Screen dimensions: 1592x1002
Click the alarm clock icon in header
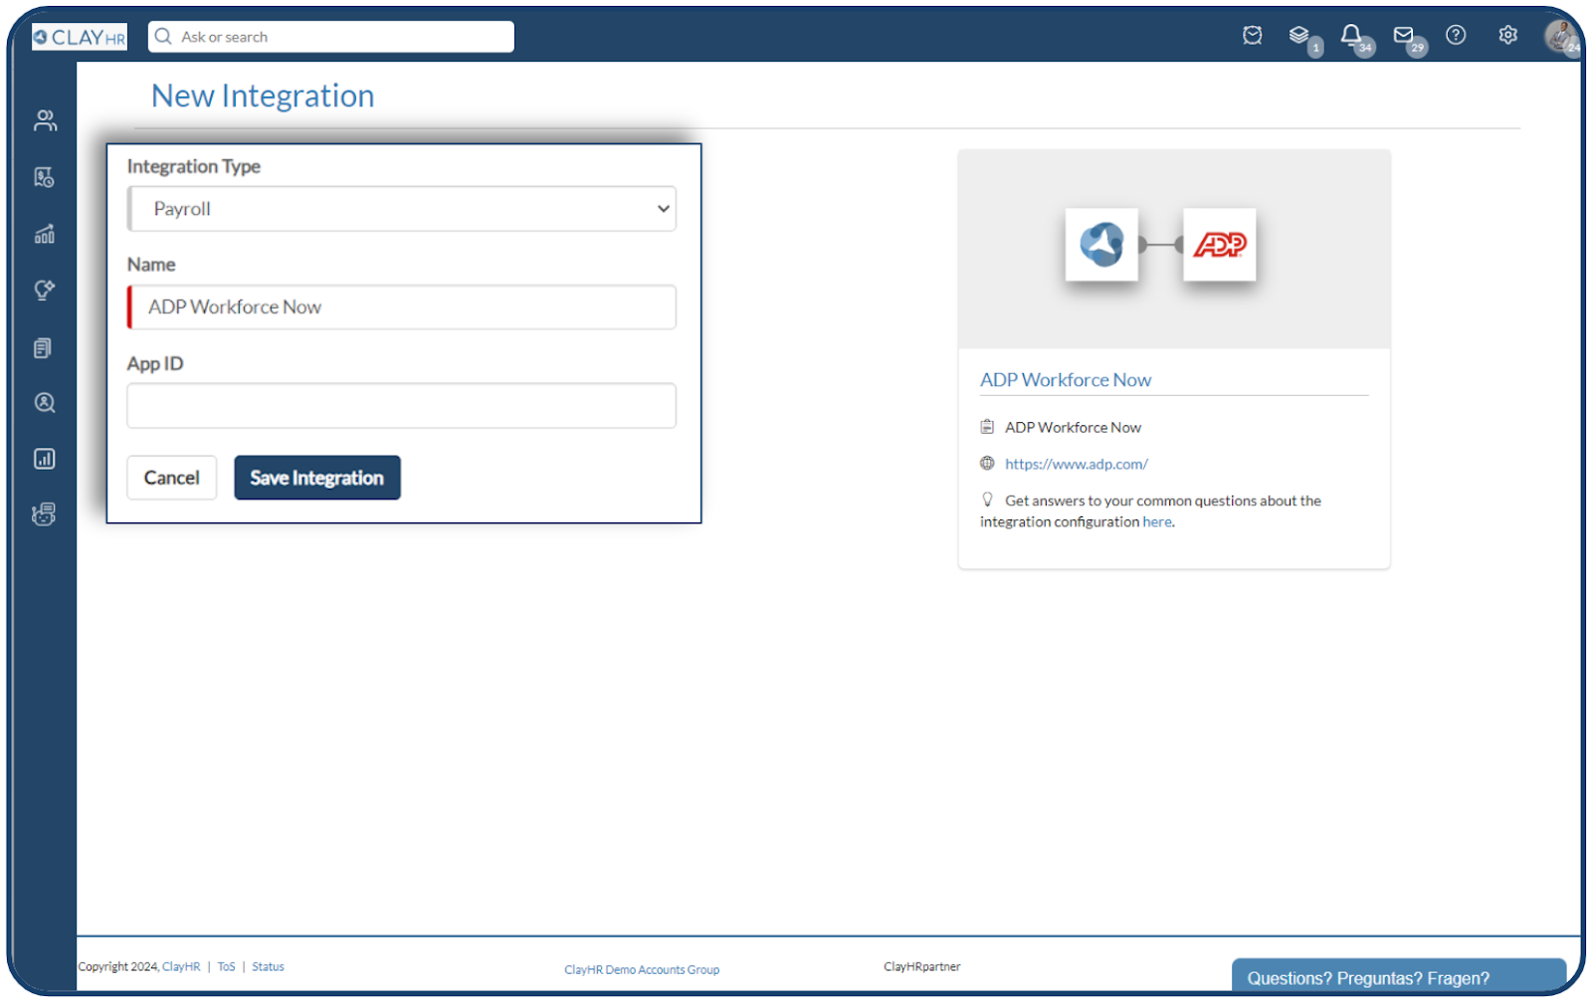[1253, 36]
